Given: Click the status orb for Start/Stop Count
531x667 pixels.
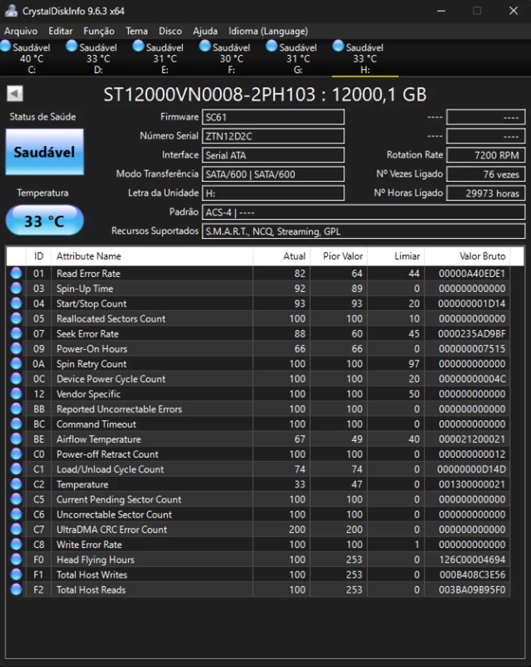Looking at the screenshot, I should (x=16, y=303).
